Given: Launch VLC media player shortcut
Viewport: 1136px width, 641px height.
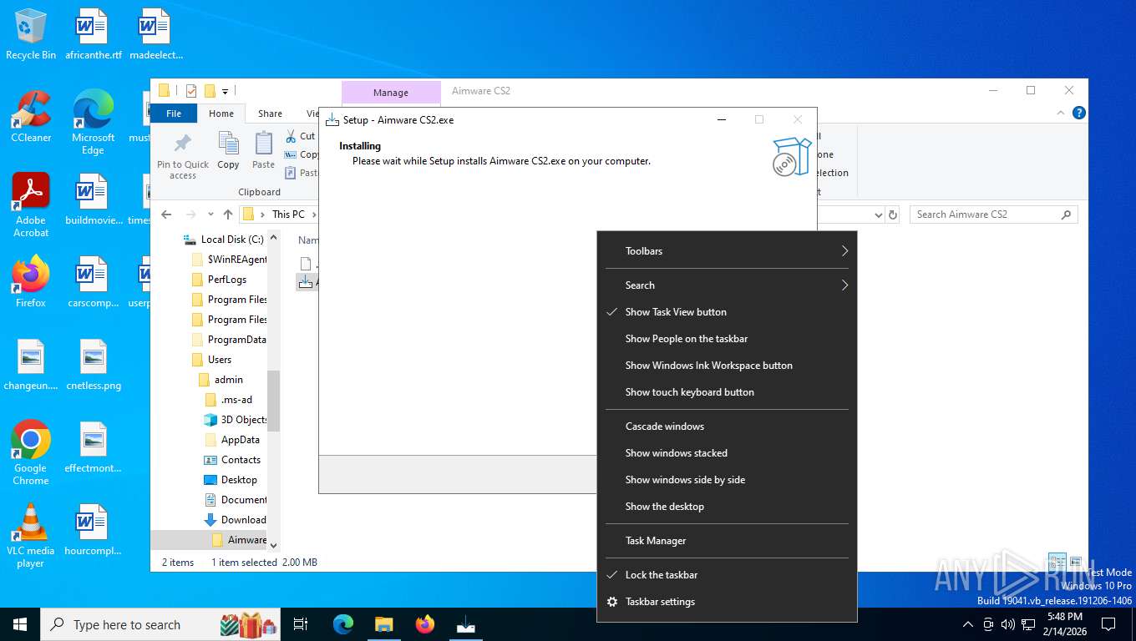Looking at the screenshot, I should pyautogui.click(x=31, y=535).
